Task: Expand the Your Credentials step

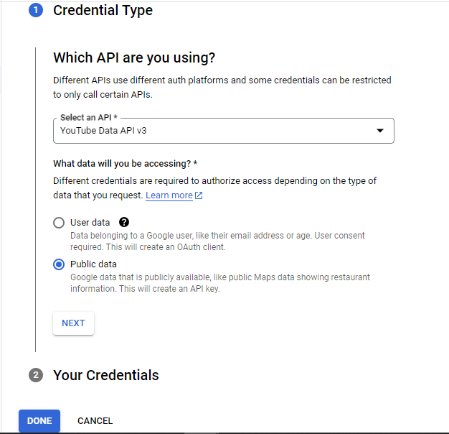Action: 106,375
